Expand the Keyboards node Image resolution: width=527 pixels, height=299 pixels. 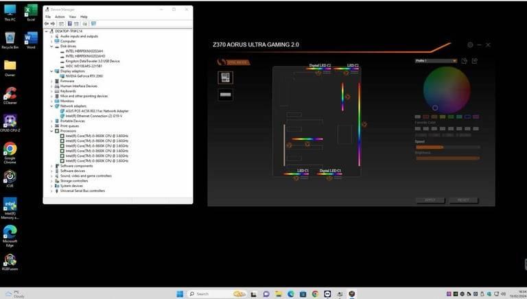[x=51, y=91]
